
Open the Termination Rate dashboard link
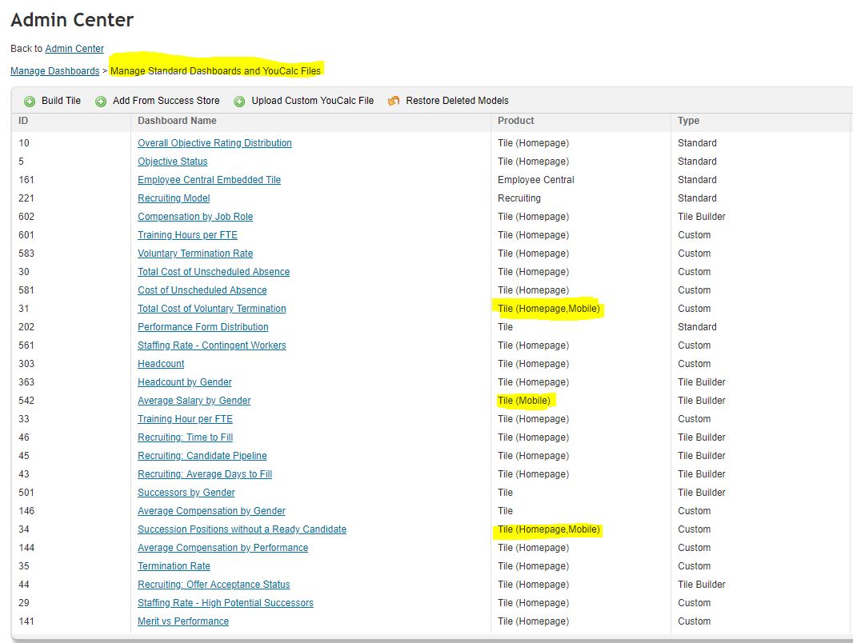(x=174, y=566)
